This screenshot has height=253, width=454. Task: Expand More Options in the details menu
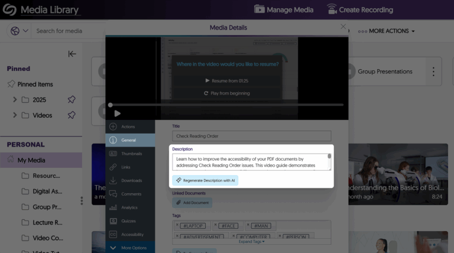pyautogui.click(x=130, y=248)
